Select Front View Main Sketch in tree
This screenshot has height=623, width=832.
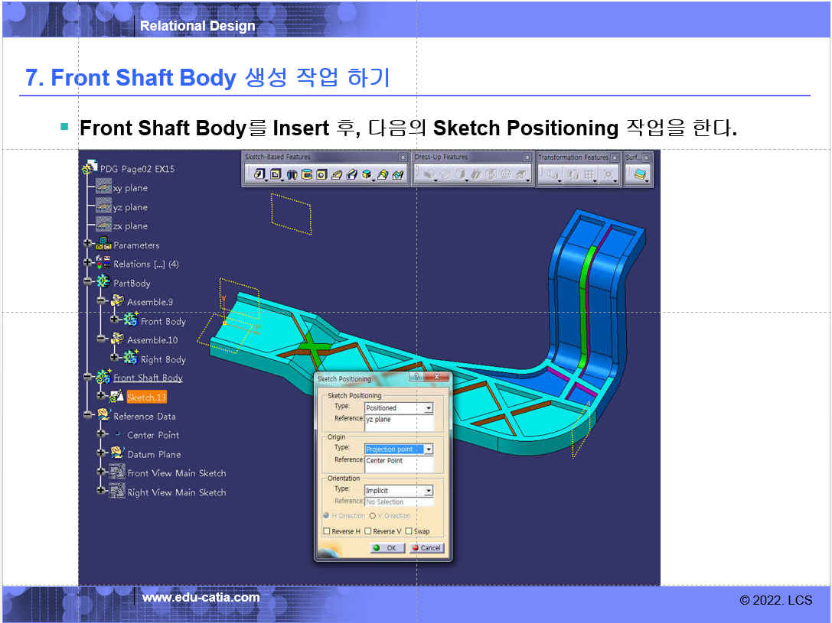tap(176, 473)
